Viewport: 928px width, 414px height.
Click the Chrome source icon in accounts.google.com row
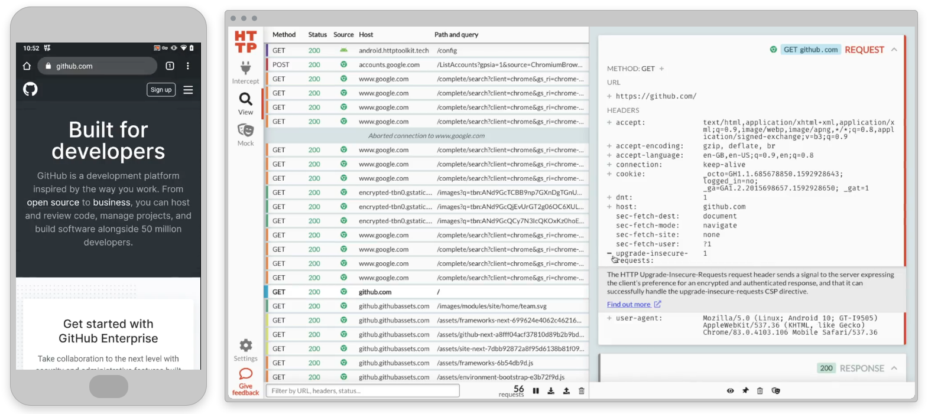343,64
